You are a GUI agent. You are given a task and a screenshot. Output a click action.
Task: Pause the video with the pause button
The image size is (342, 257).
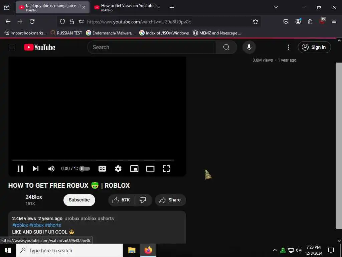20,169
